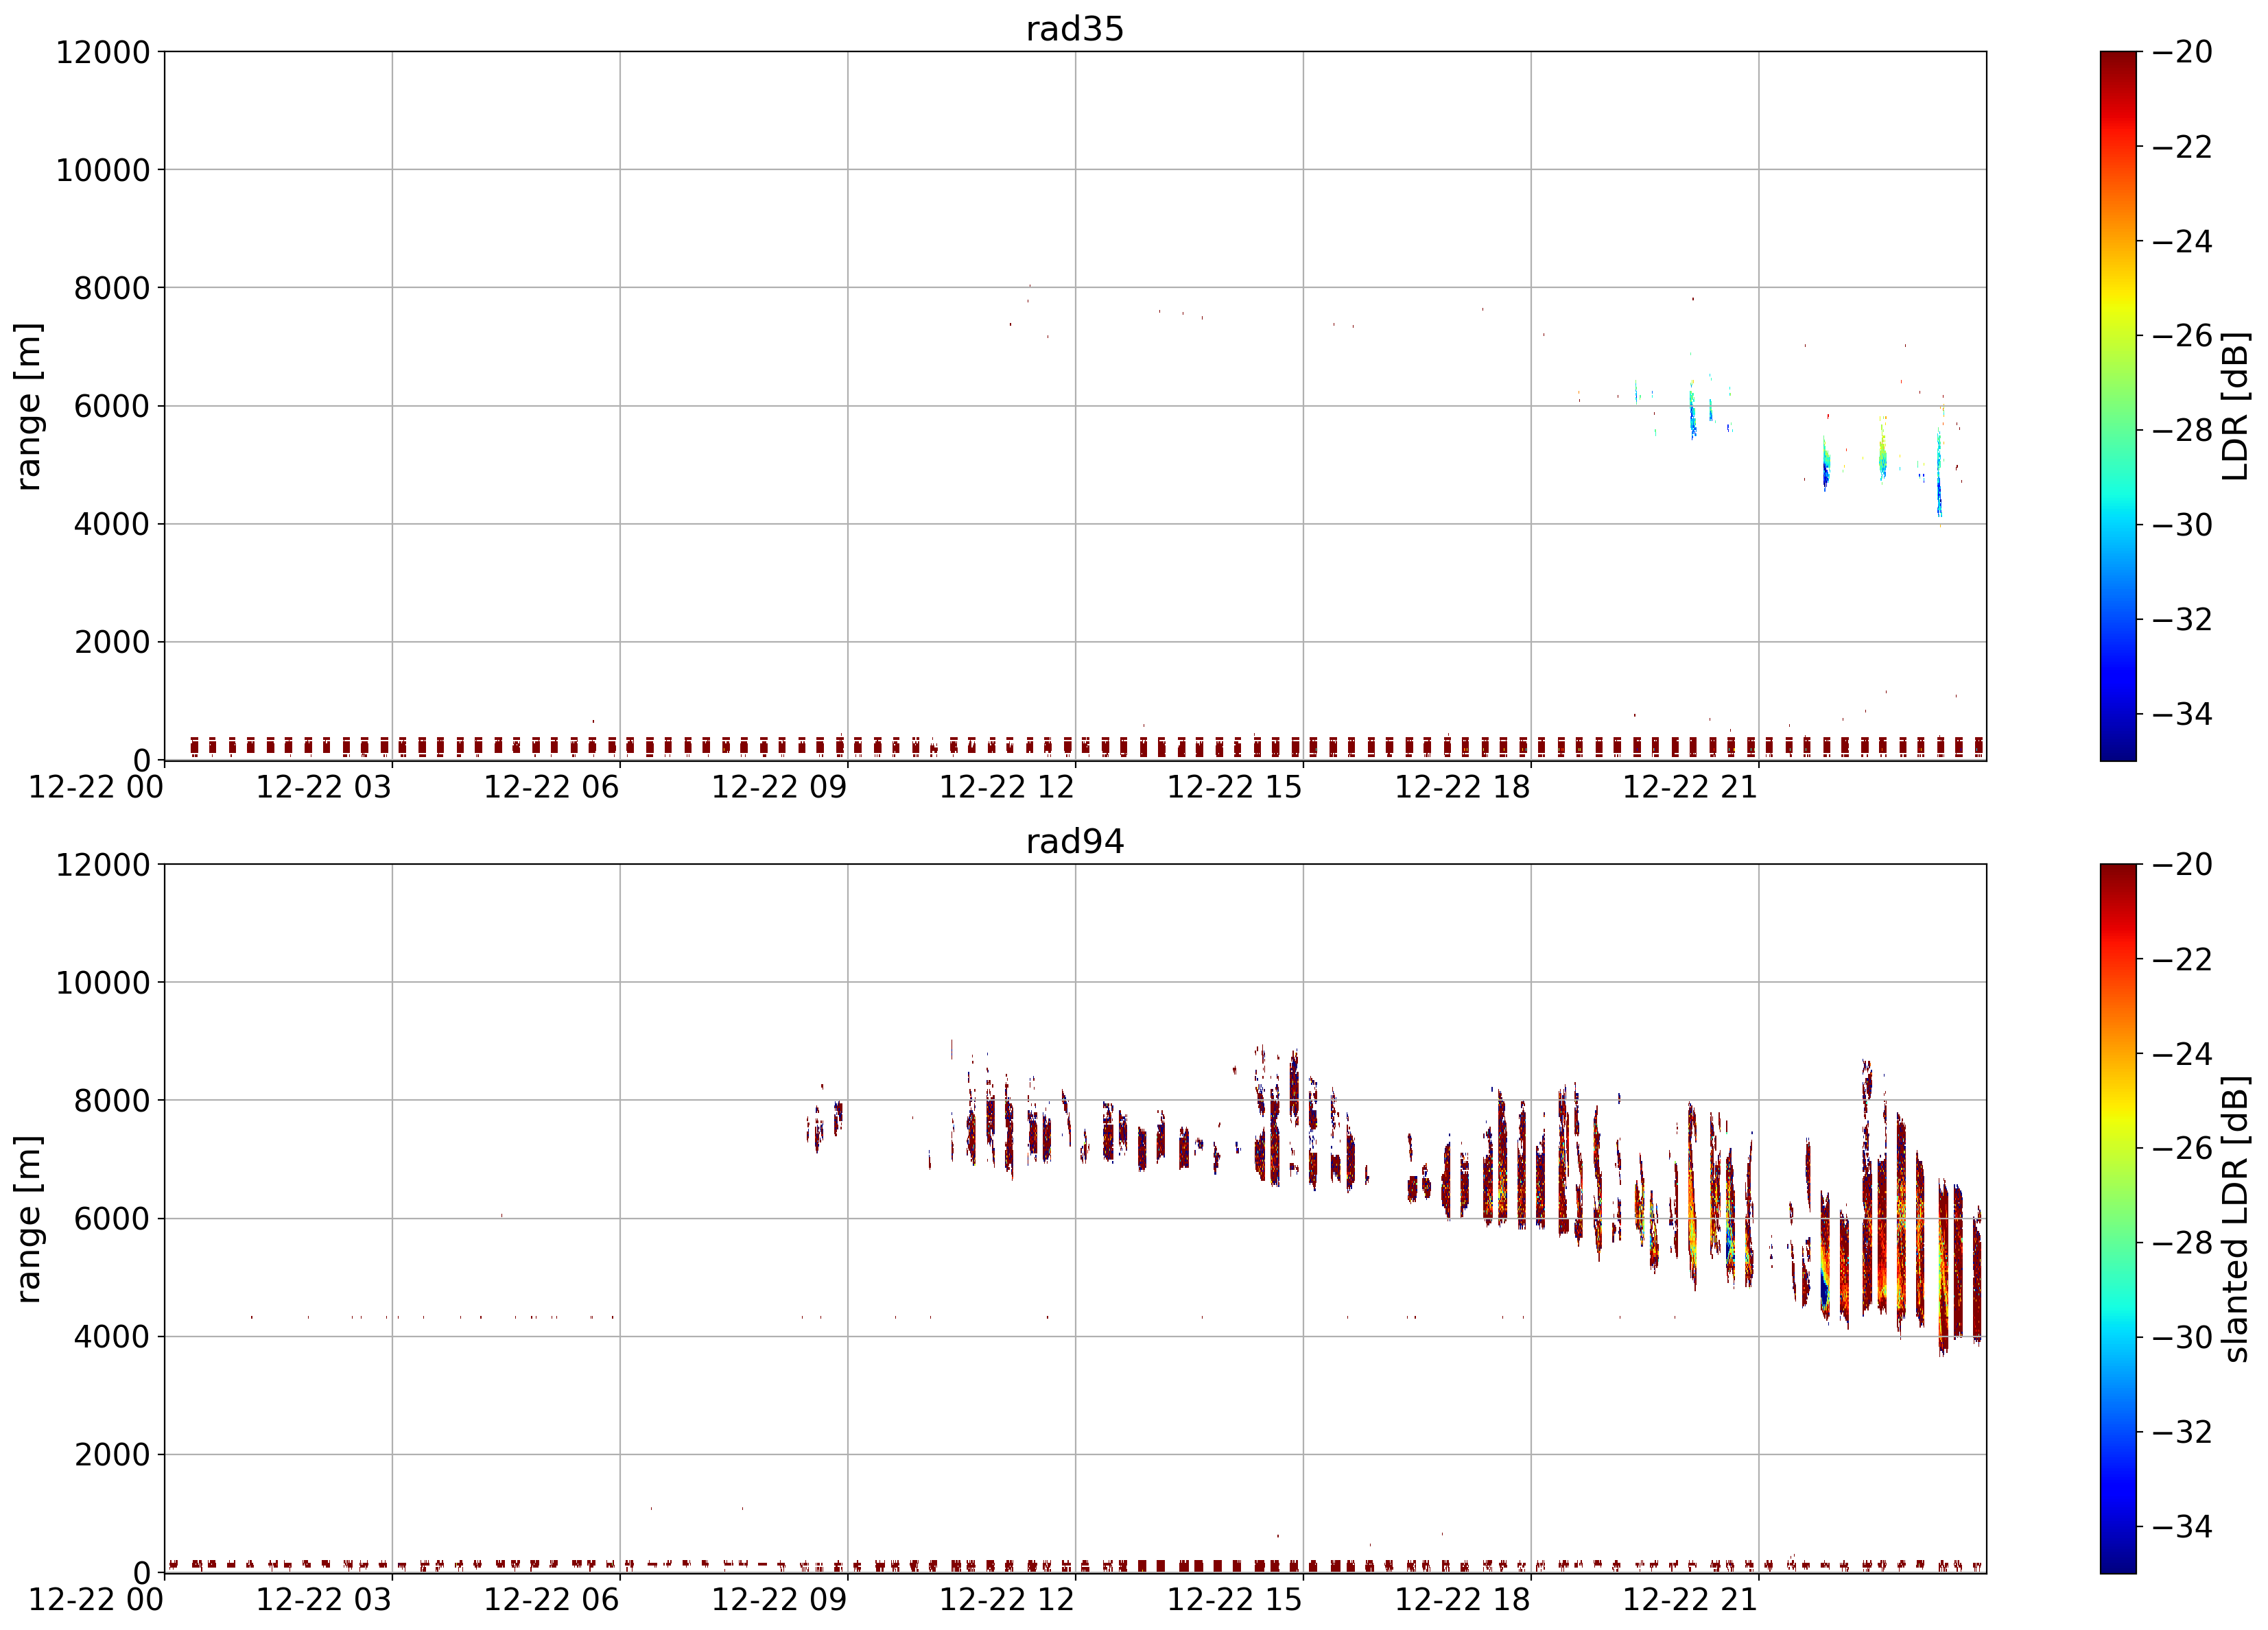Screen dimensions: 2268x1630
Task: Click the 12-22 21 label under rad94
Action: (x=1690, y=1600)
